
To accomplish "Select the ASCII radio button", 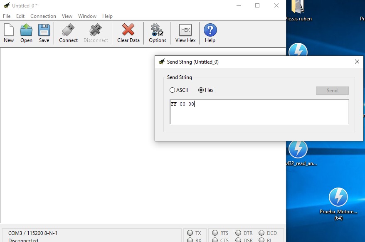I will pos(173,90).
